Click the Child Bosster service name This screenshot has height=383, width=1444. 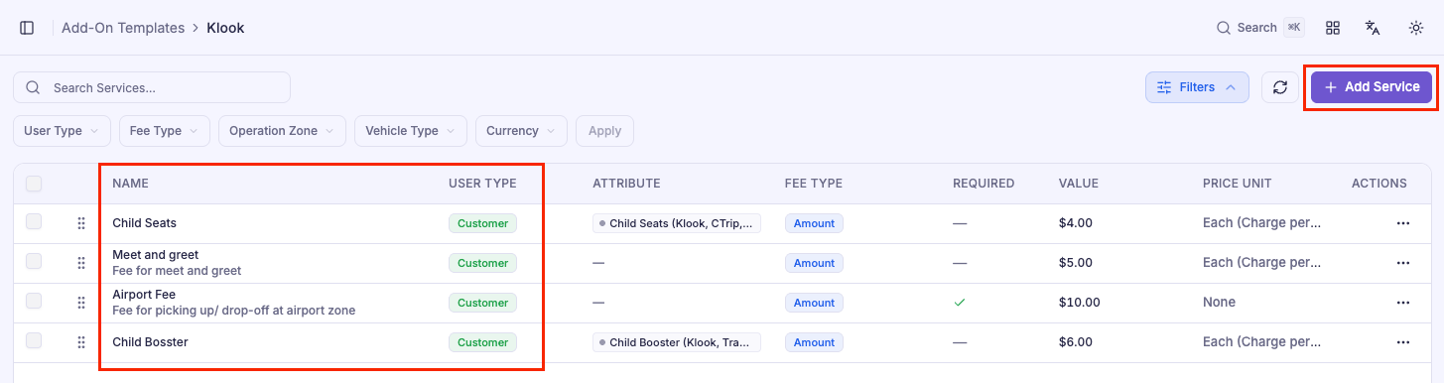[150, 342]
